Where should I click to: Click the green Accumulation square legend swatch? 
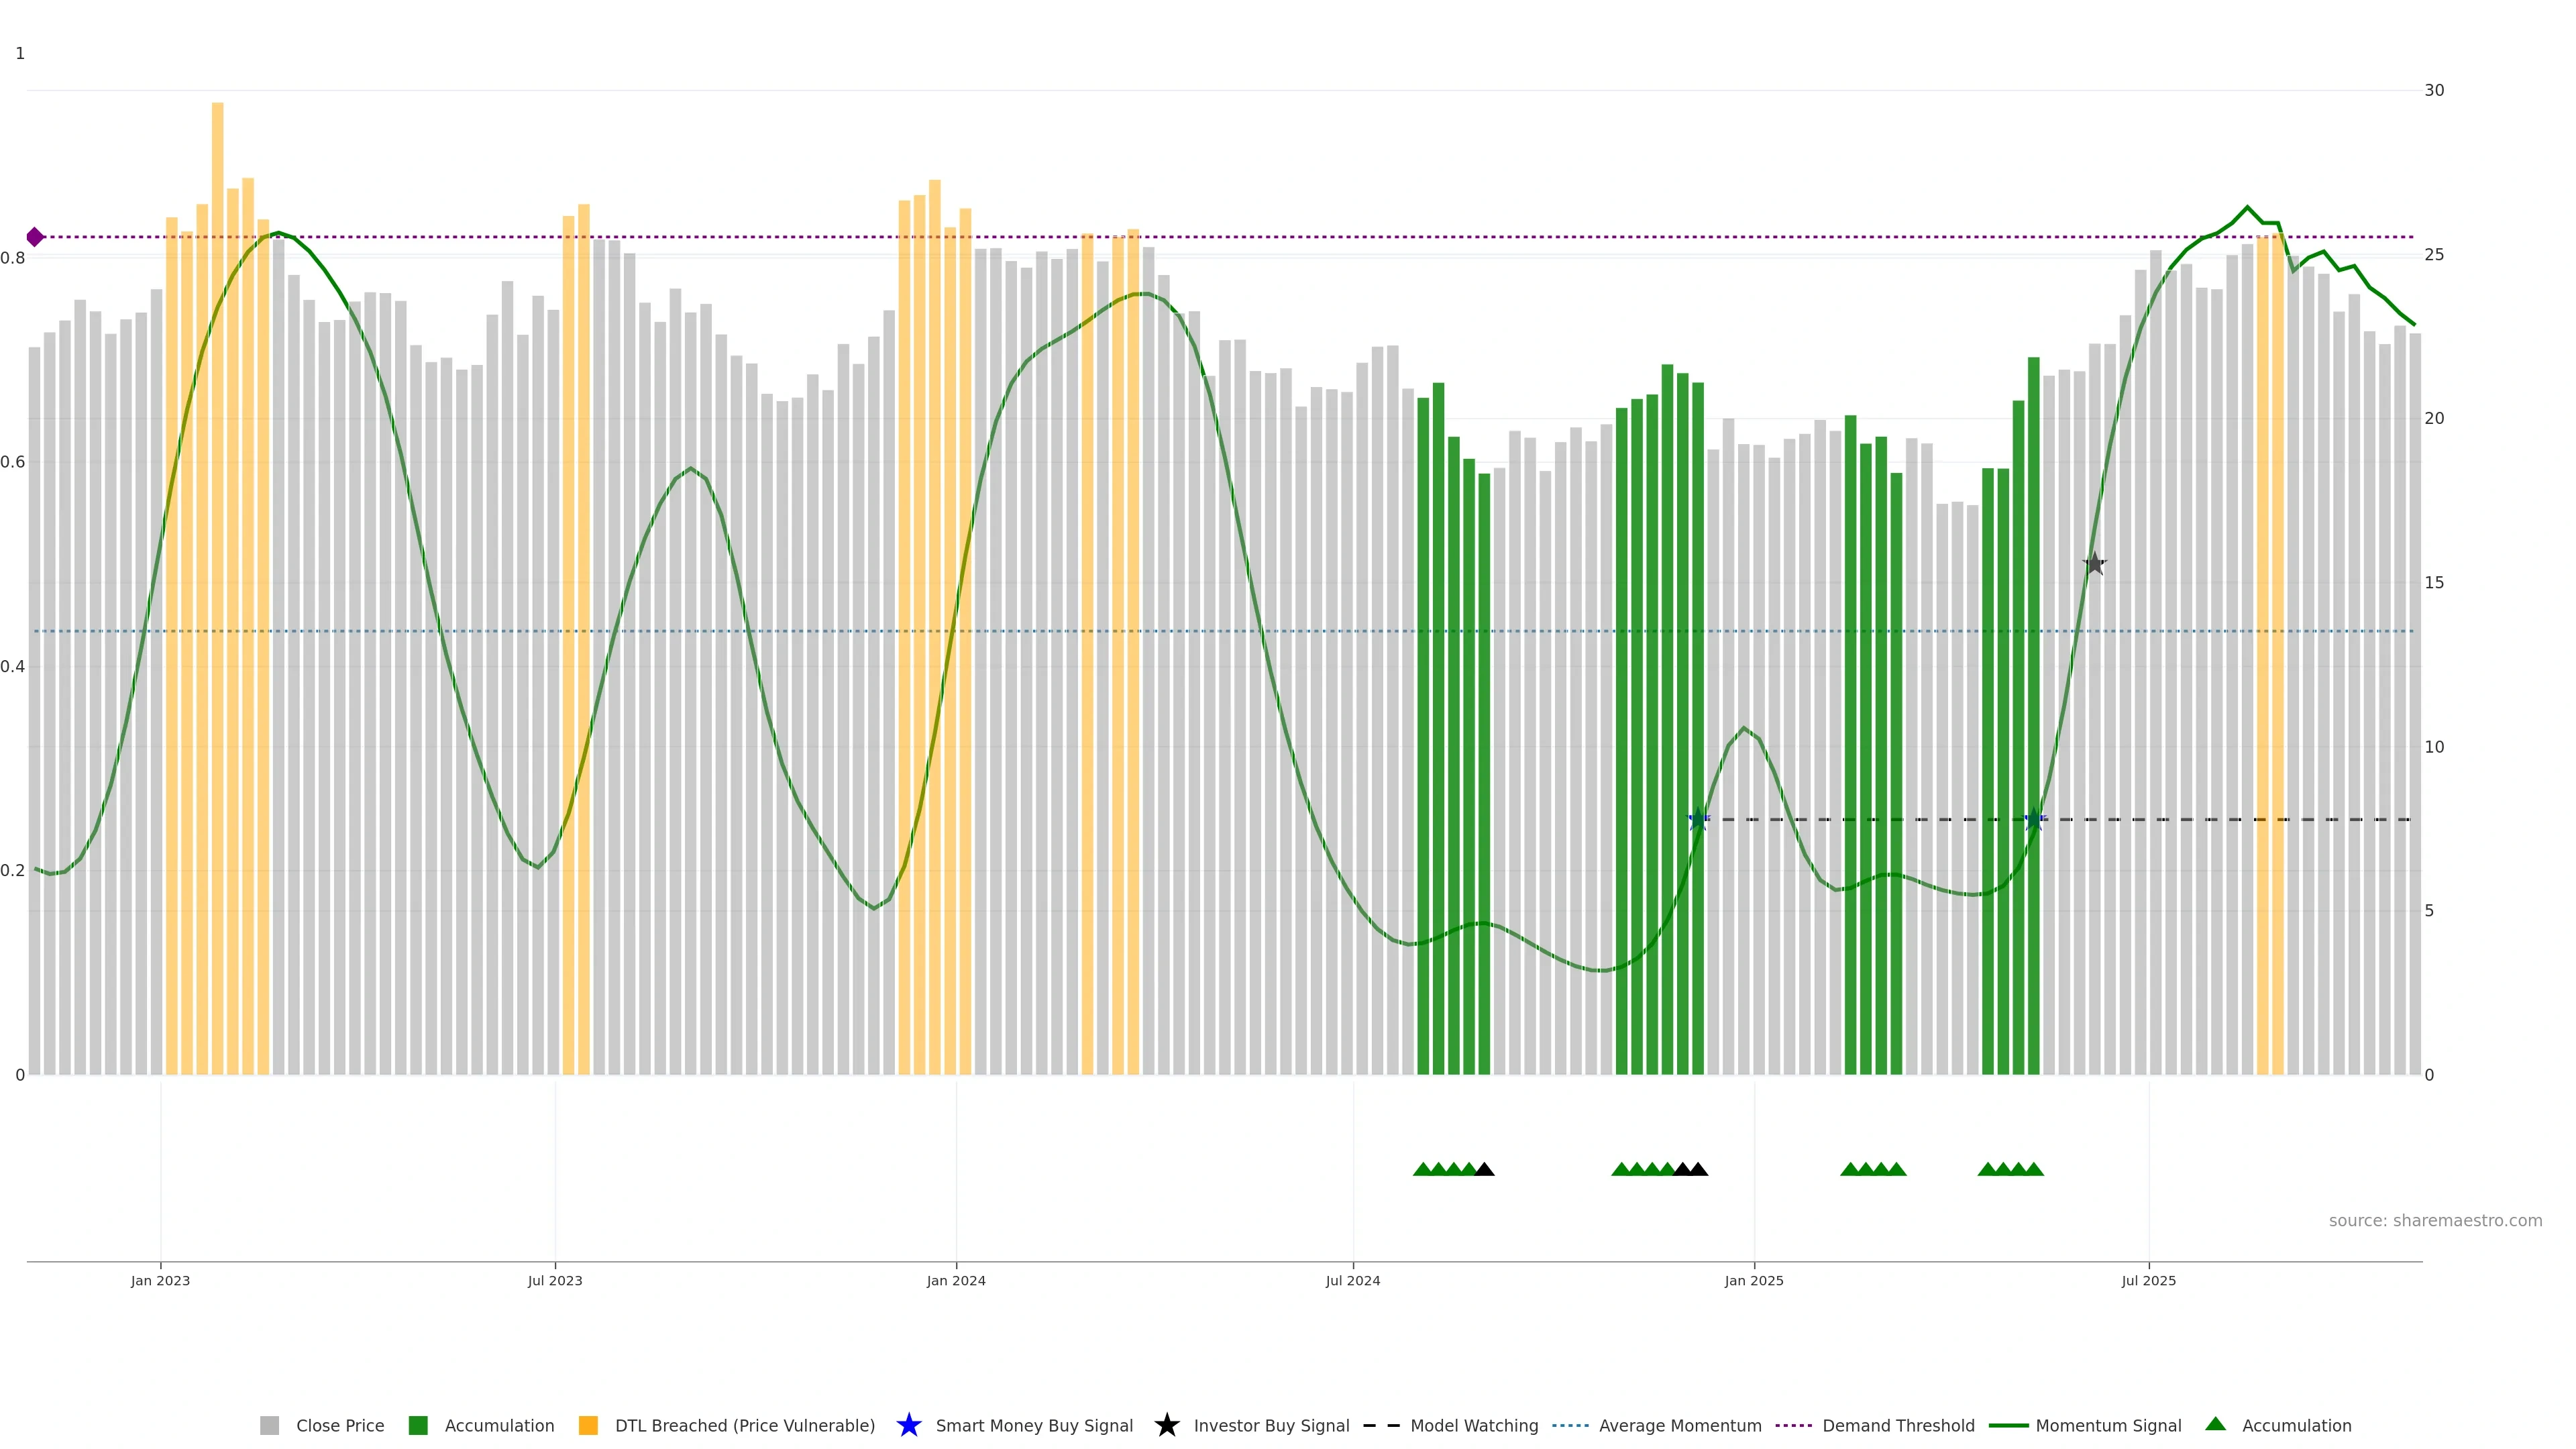pos(418,1425)
